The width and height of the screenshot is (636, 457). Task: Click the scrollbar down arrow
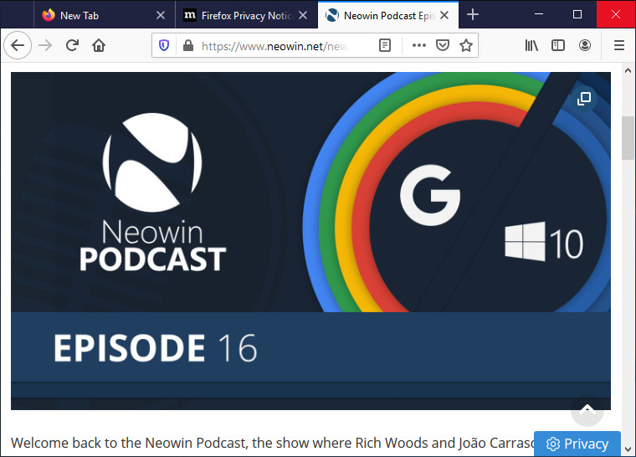pyautogui.click(x=628, y=449)
